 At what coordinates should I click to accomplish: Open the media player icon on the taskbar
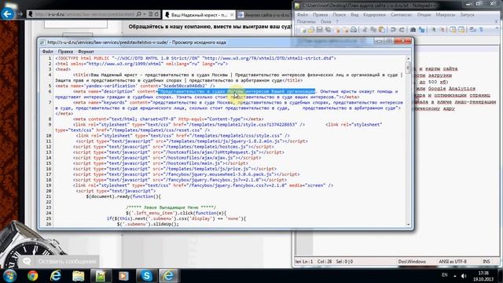point(123,276)
